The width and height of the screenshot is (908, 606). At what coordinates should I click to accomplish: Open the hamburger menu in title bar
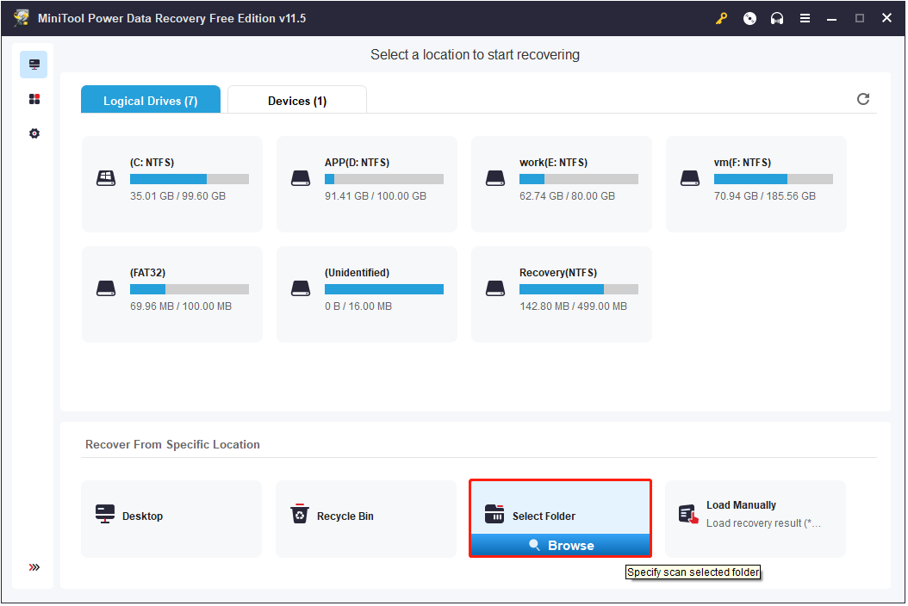(x=805, y=19)
